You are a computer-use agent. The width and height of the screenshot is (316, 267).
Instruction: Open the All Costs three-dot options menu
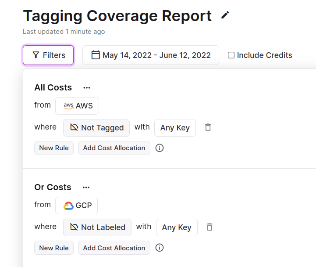coord(87,88)
